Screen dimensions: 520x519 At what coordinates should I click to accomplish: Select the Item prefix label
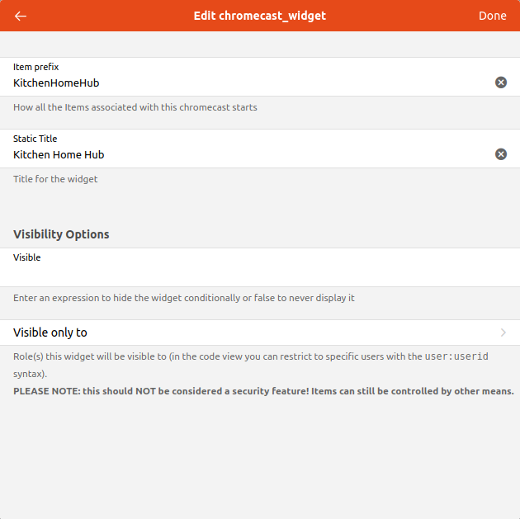[x=36, y=67]
